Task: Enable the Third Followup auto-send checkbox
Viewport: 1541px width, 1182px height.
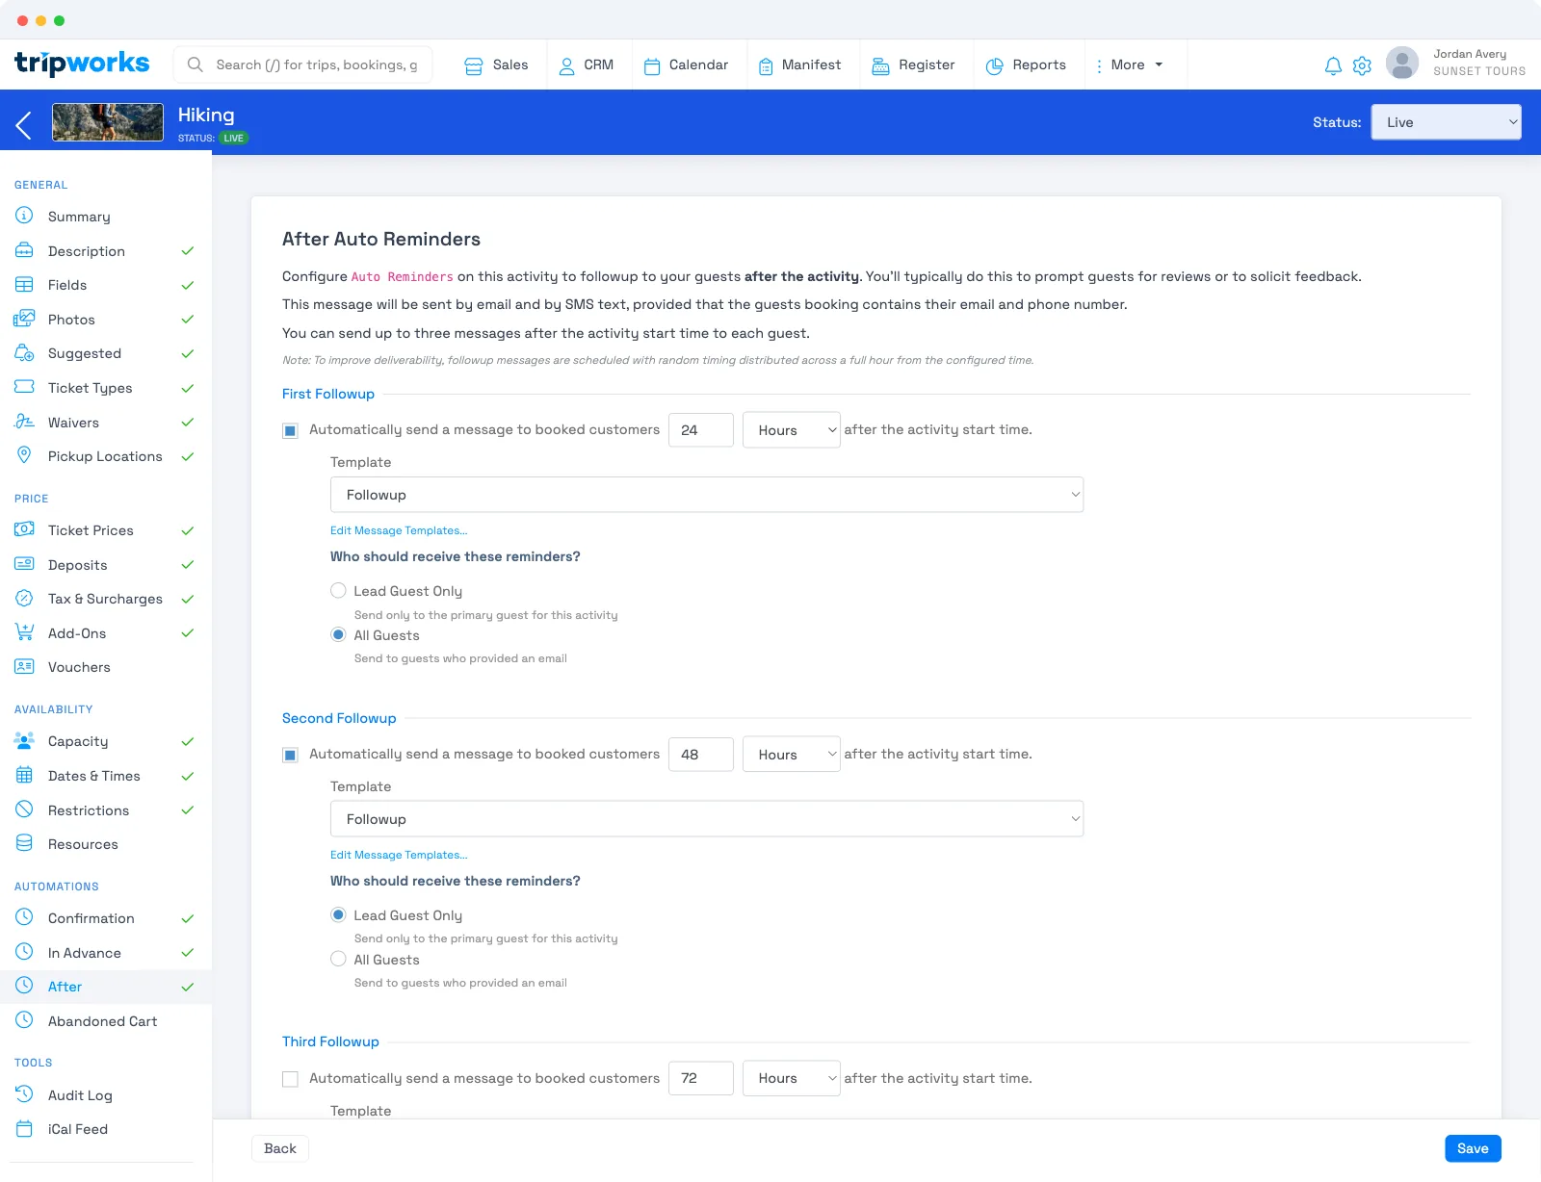Action: pos(290,1079)
